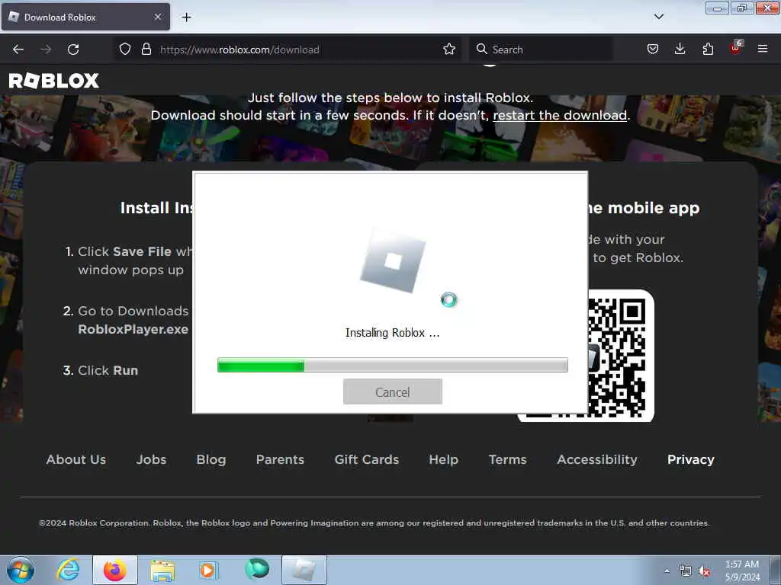Launch Internet Explorer from taskbar

[x=68, y=570]
